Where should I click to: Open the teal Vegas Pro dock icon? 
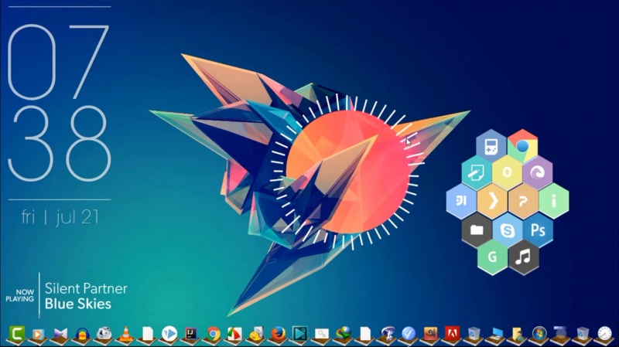click(299, 334)
